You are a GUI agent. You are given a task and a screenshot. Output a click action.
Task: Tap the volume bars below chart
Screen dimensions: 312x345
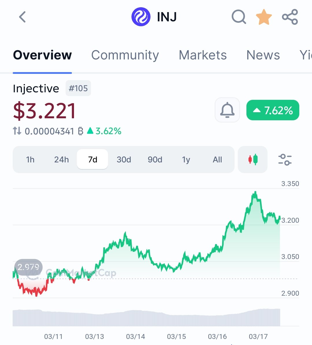click(146, 317)
